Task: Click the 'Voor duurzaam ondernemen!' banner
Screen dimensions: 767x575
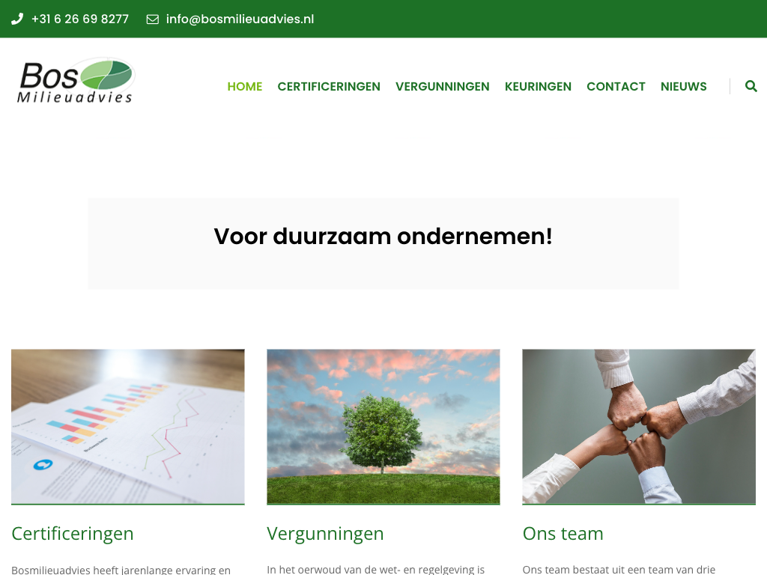Action: 383,243
